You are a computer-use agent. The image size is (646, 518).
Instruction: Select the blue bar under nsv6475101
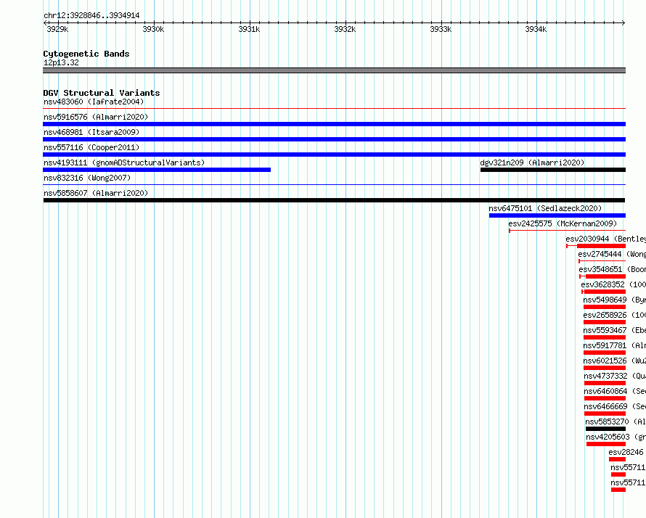tap(557, 215)
